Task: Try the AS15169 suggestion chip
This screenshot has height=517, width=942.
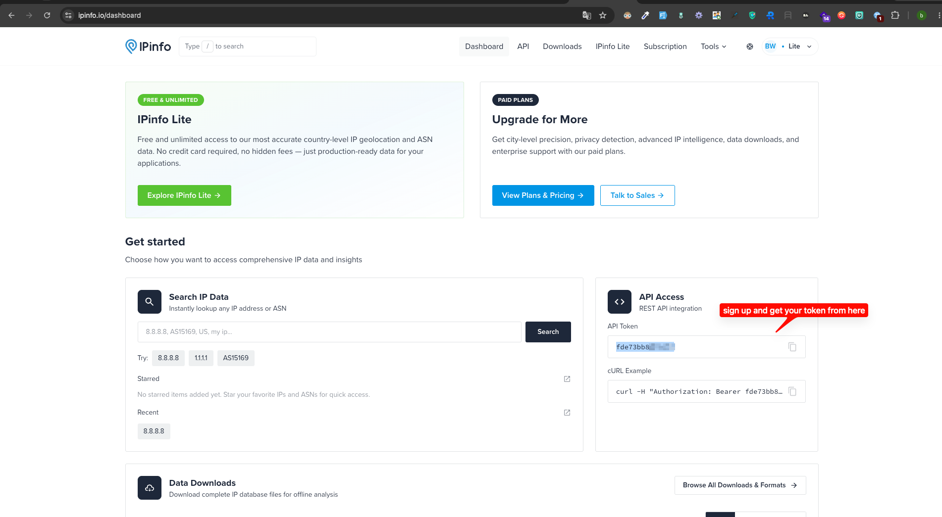Action: (x=236, y=358)
